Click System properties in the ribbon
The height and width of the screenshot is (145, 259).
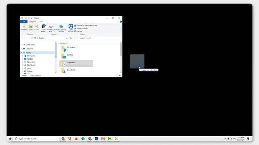point(81,28)
